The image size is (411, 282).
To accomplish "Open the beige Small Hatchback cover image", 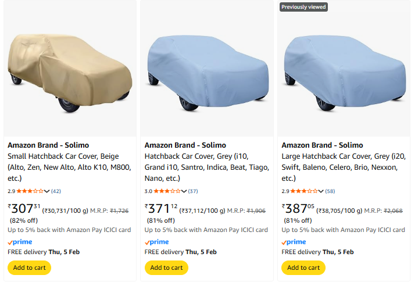I will (x=69, y=69).
